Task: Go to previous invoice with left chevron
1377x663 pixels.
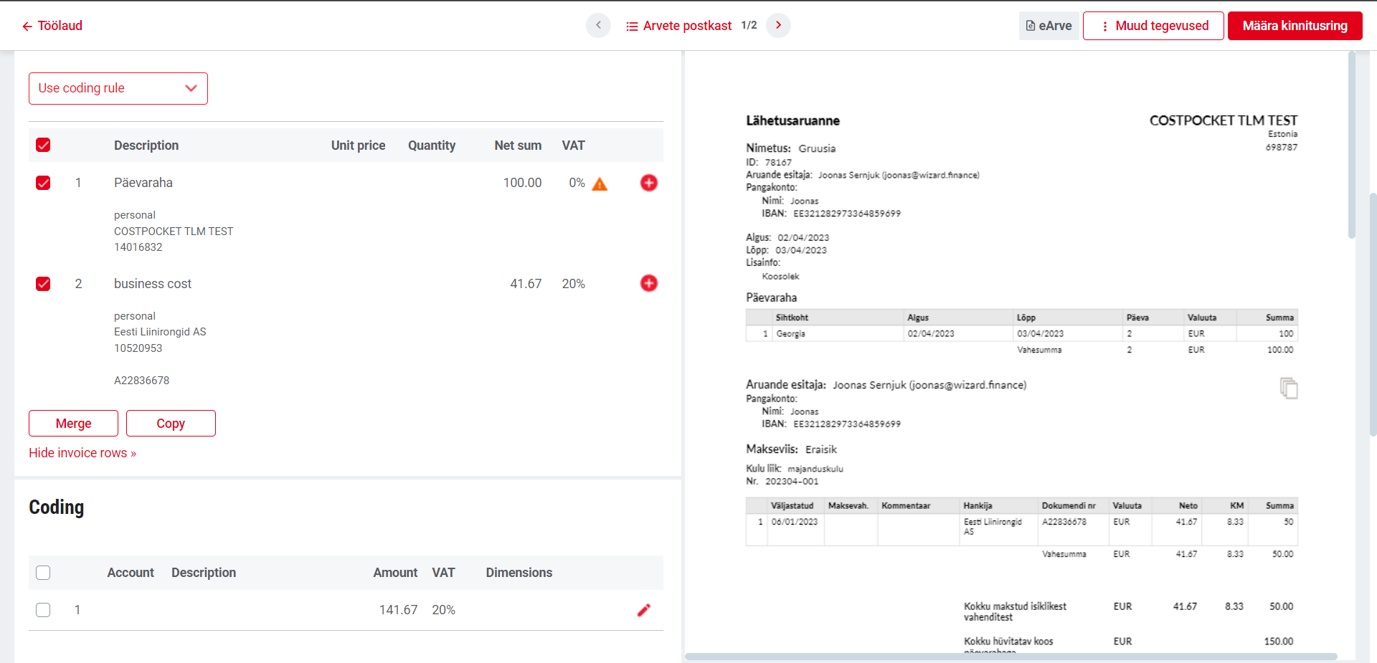Action: click(x=598, y=25)
